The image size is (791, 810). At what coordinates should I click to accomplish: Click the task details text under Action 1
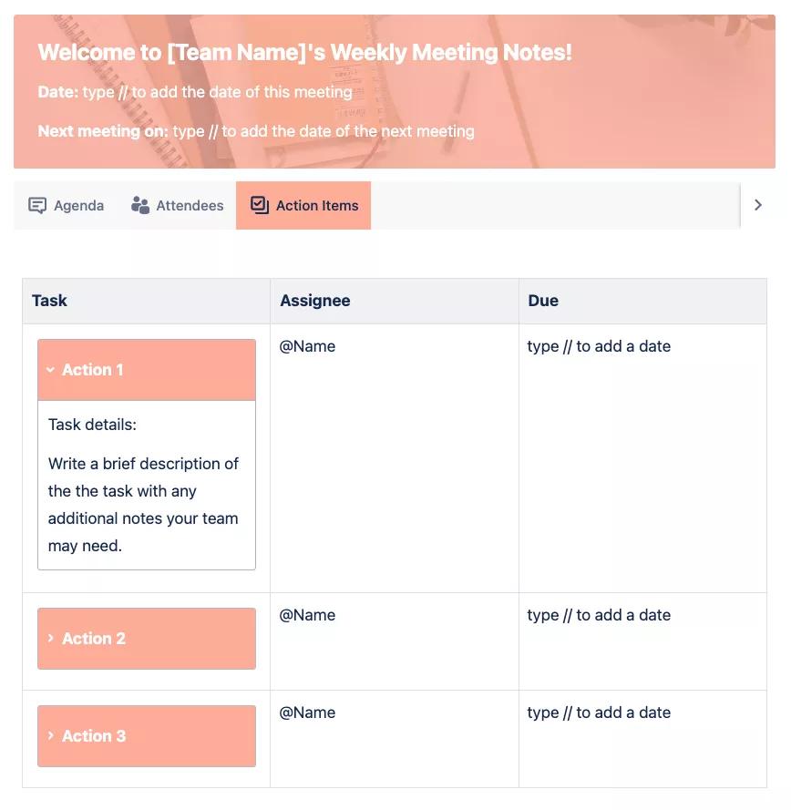143,485
